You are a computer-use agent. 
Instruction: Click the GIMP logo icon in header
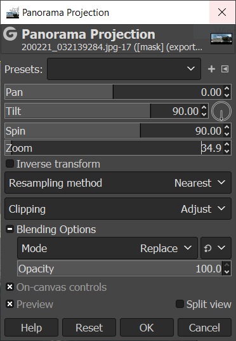[x=10, y=34]
